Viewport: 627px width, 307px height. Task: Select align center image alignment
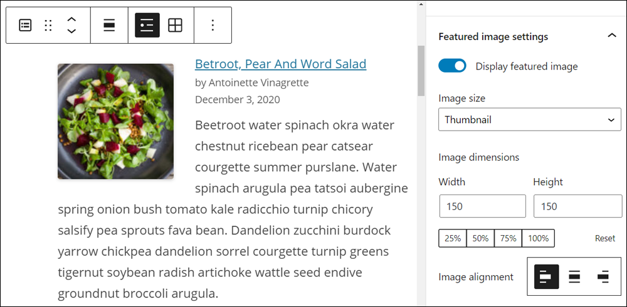[x=574, y=277]
